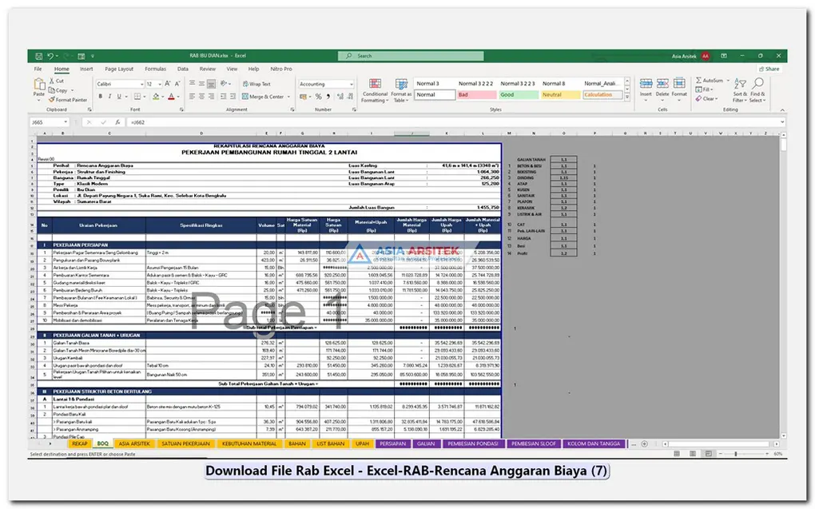
Task: Open the Fill dropdown
Action: [704, 89]
